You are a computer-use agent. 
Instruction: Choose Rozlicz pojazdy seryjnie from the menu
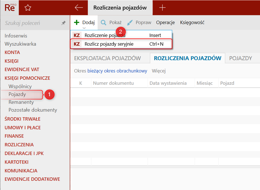(x=121, y=44)
